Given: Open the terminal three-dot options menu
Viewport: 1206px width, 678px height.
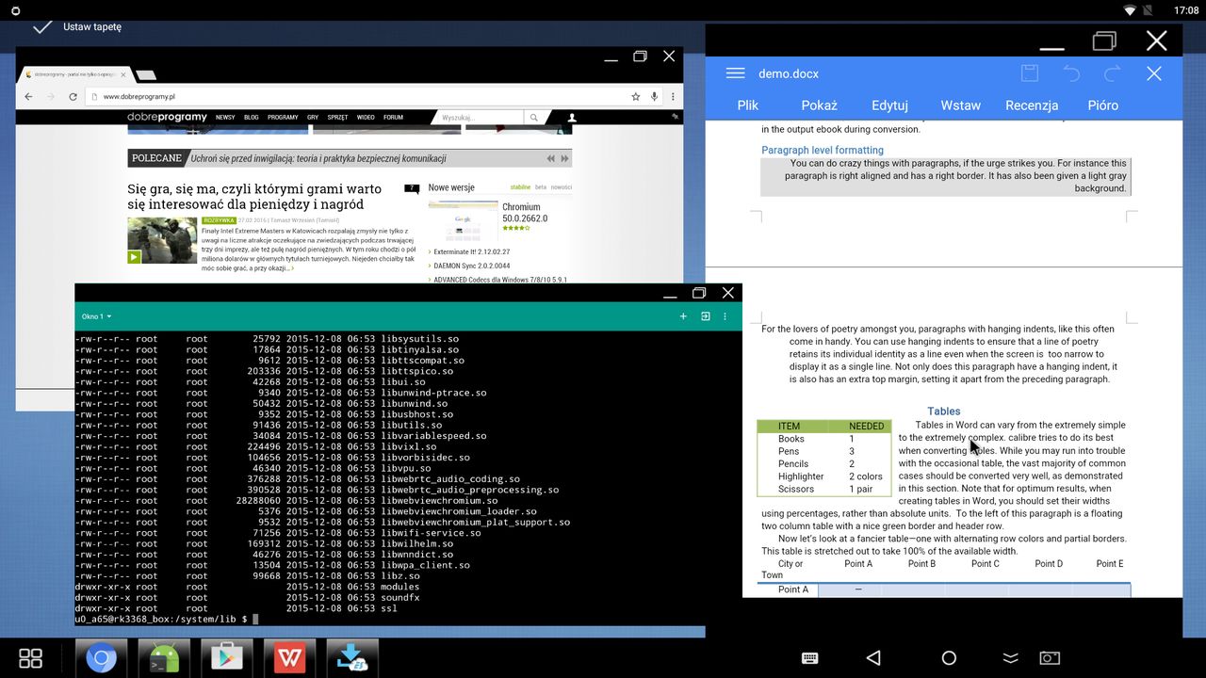Looking at the screenshot, I should 725,316.
